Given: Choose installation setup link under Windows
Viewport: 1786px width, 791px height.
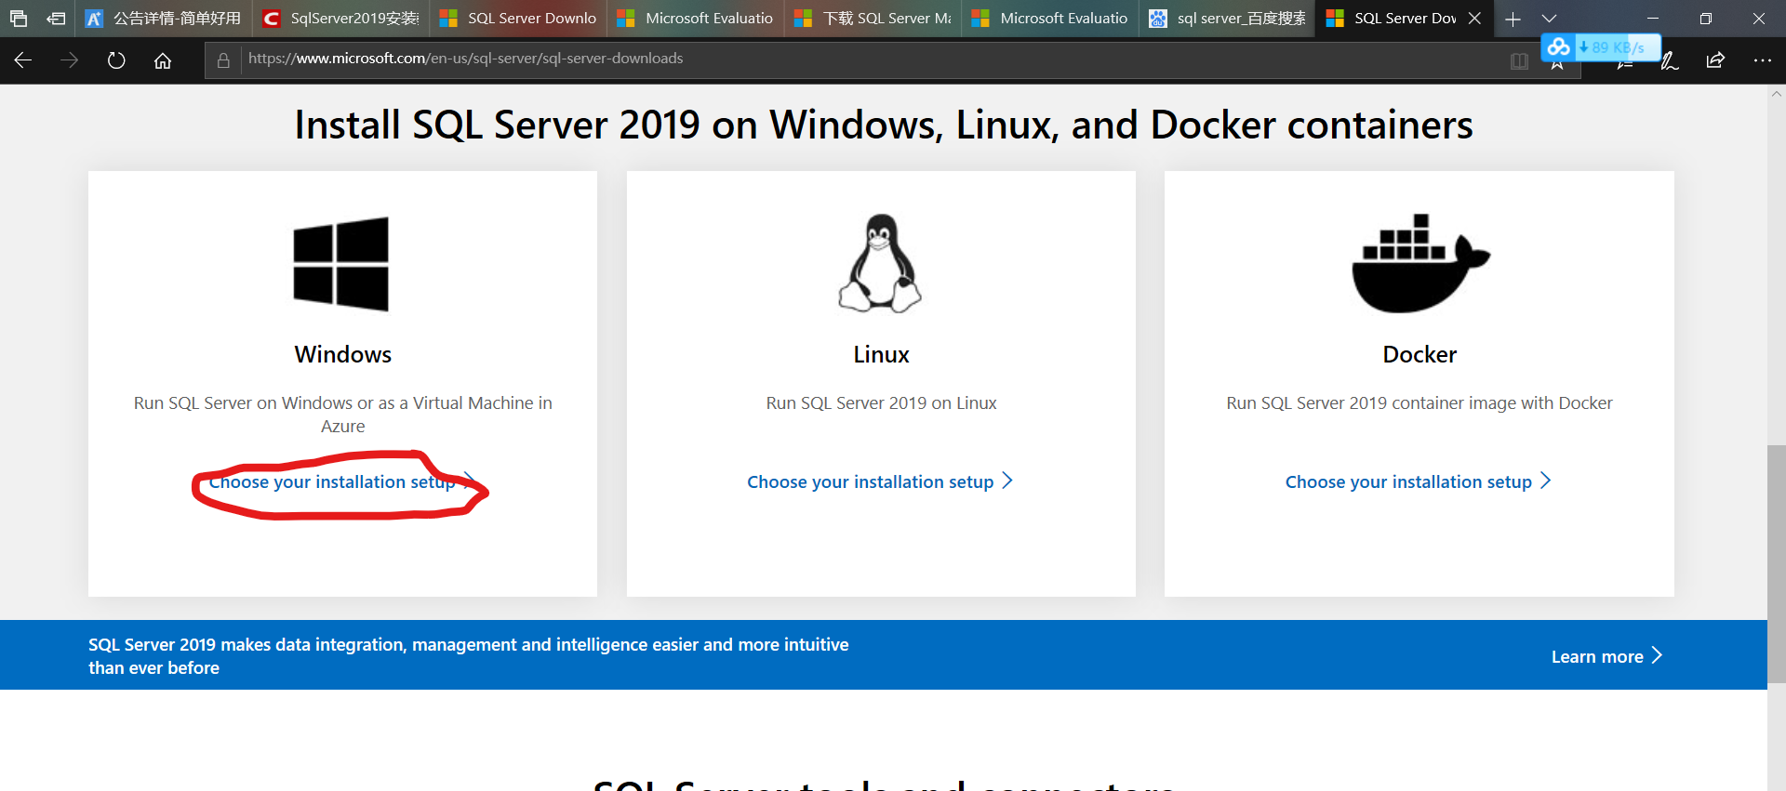Looking at the screenshot, I should tap(341, 481).
